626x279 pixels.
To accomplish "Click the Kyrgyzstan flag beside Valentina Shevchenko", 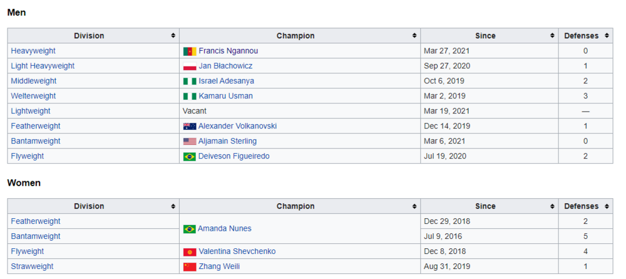I will [x=189, y=252].
